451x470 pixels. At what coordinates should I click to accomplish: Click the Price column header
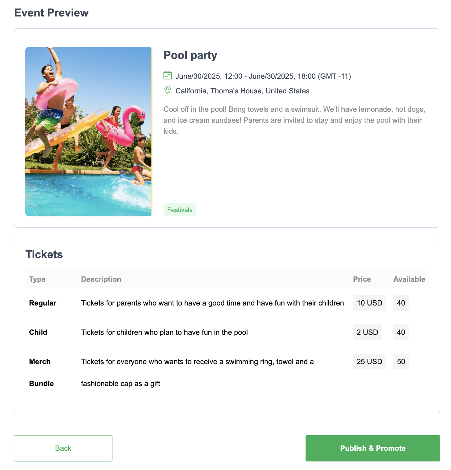(x=362, y=279)
